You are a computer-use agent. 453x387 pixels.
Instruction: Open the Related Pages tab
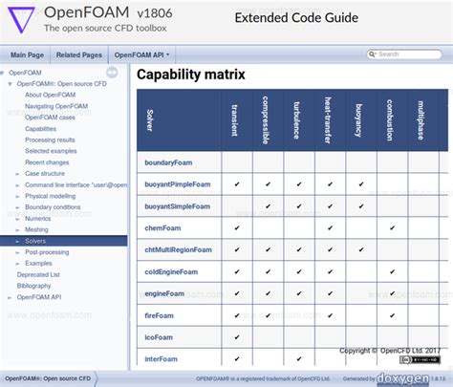click(79, 55)
